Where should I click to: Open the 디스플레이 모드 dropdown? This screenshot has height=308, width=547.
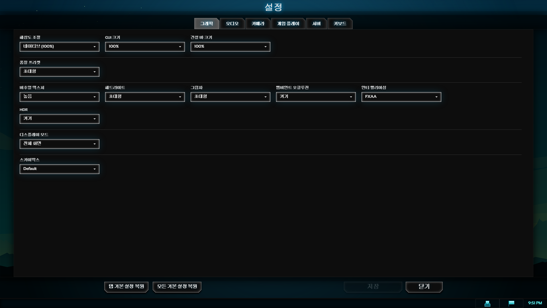[x=59, y=144]
